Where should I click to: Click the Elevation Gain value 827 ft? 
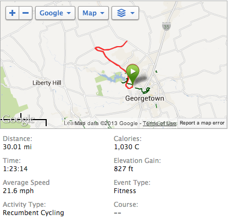(x=124, y=168)
